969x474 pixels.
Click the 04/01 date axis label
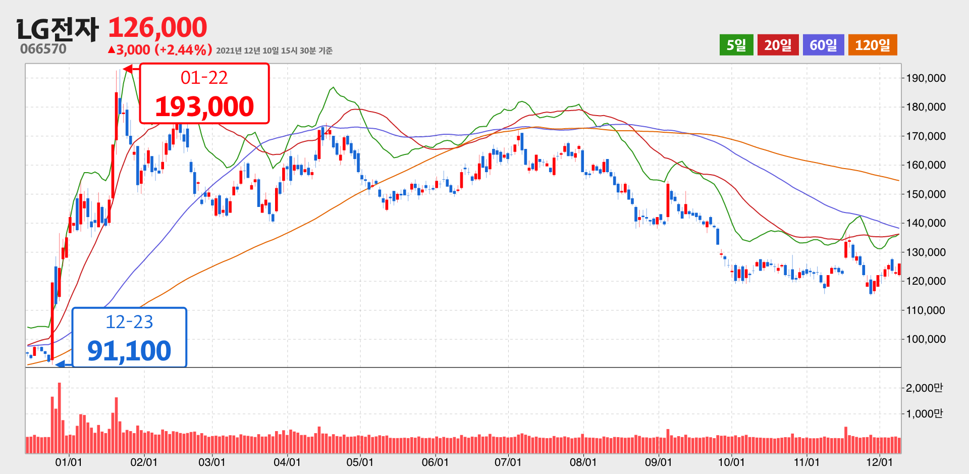pyautogui.click(x=287, y=462)
